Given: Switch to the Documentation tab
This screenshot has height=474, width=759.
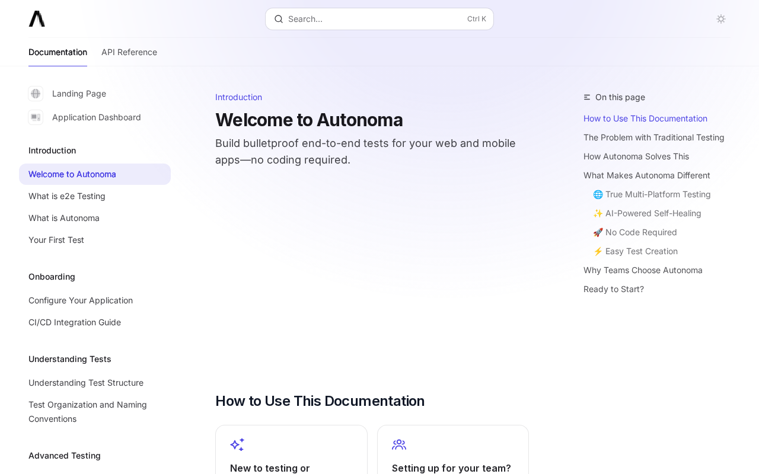Looking at the screenshot, I should pos(58,52).
